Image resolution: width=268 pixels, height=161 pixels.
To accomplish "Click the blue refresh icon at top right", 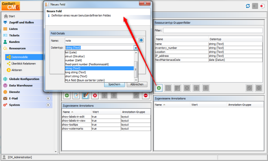I will tap(247, 6).
